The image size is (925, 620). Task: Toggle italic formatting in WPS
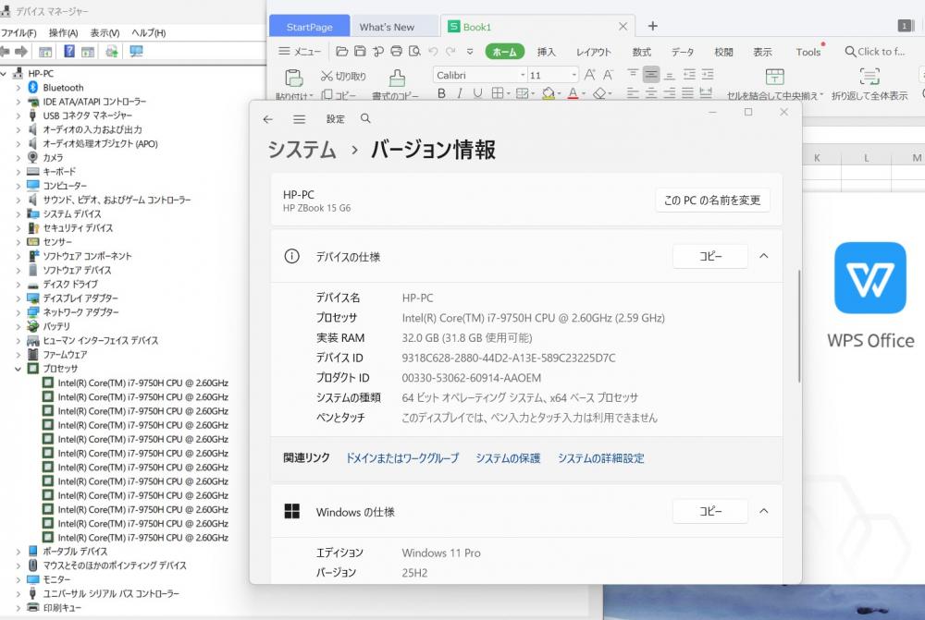pos(460,93)
